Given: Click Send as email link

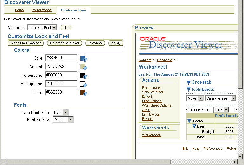Looking at the screenshot, I should point(152,92).
